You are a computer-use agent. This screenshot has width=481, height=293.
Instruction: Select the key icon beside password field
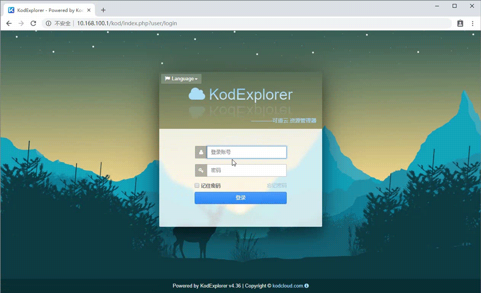(x=201, y=170)
